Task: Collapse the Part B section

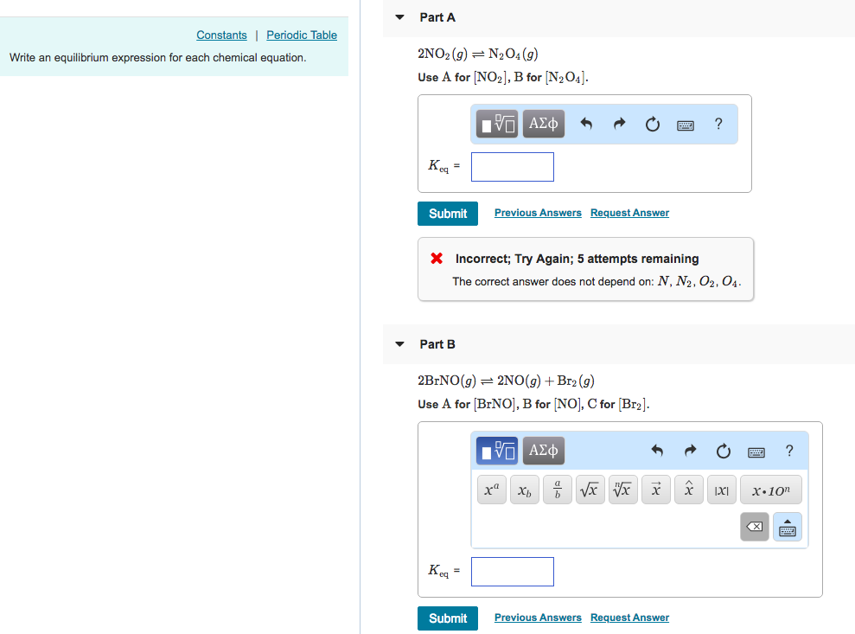Action: tap(399, 343)
